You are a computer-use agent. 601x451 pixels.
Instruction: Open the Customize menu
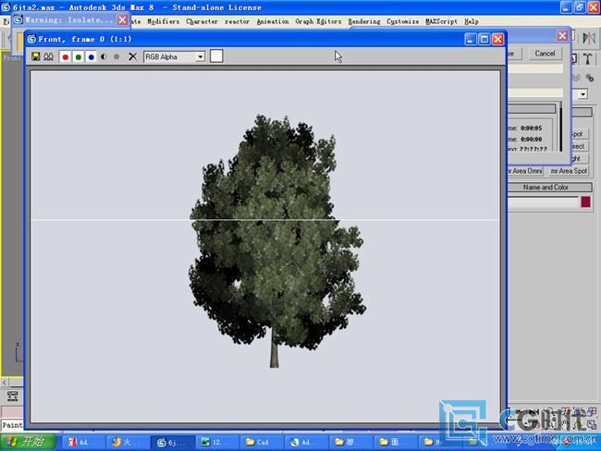(x=402, y=21)
